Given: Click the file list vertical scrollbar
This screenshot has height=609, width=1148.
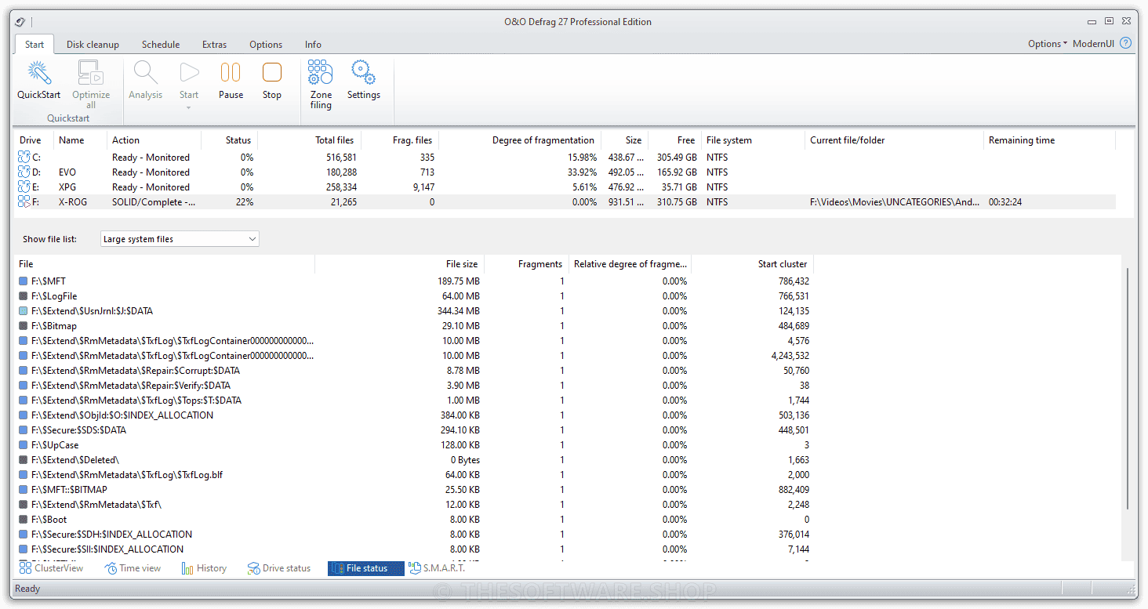Looking at the screenshot, I should click(1128, 388).
